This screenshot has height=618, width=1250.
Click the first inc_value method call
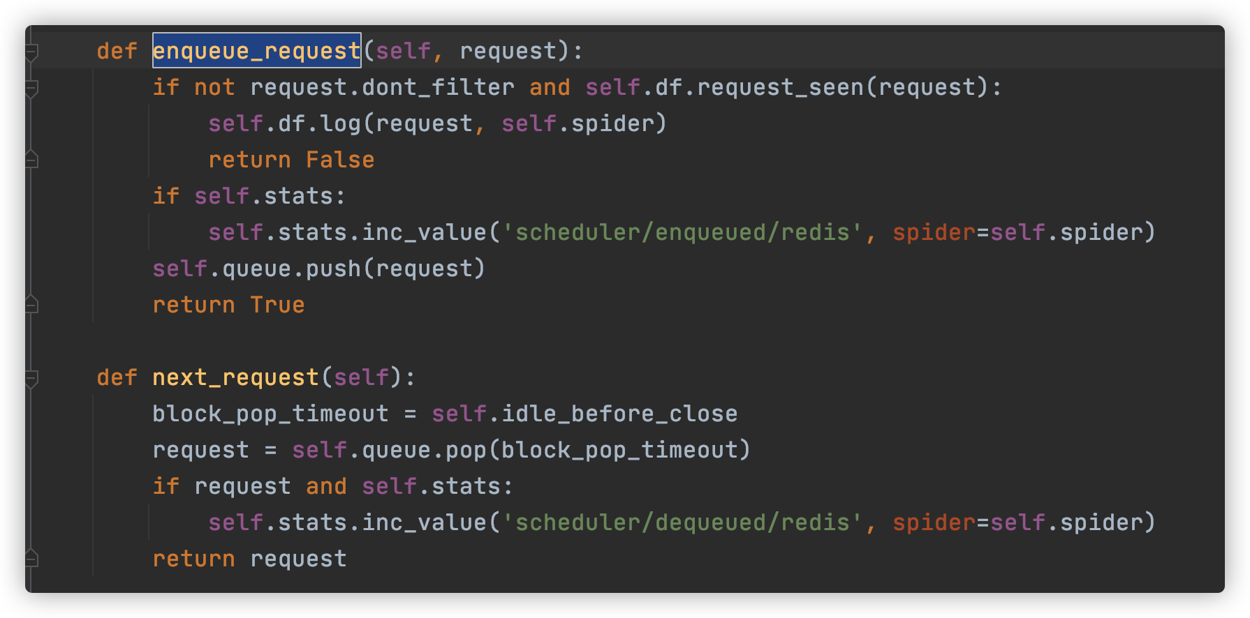pyautogui.click(x=424, y=232)
